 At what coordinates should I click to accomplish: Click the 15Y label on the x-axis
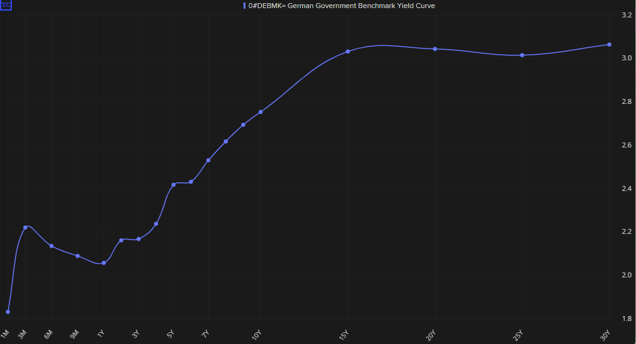tap(344, 336)
